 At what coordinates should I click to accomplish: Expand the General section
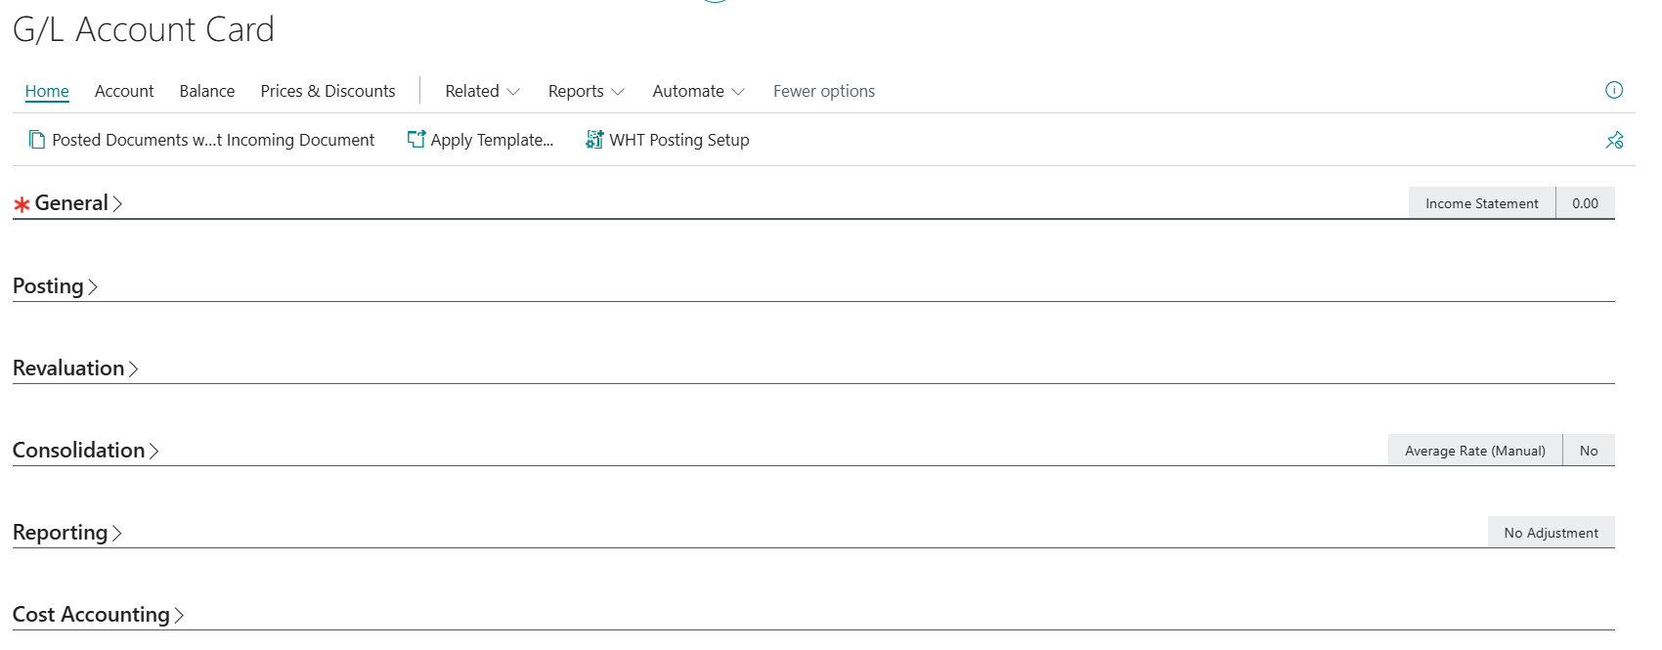pyautogui.click(x=71, y=203)
